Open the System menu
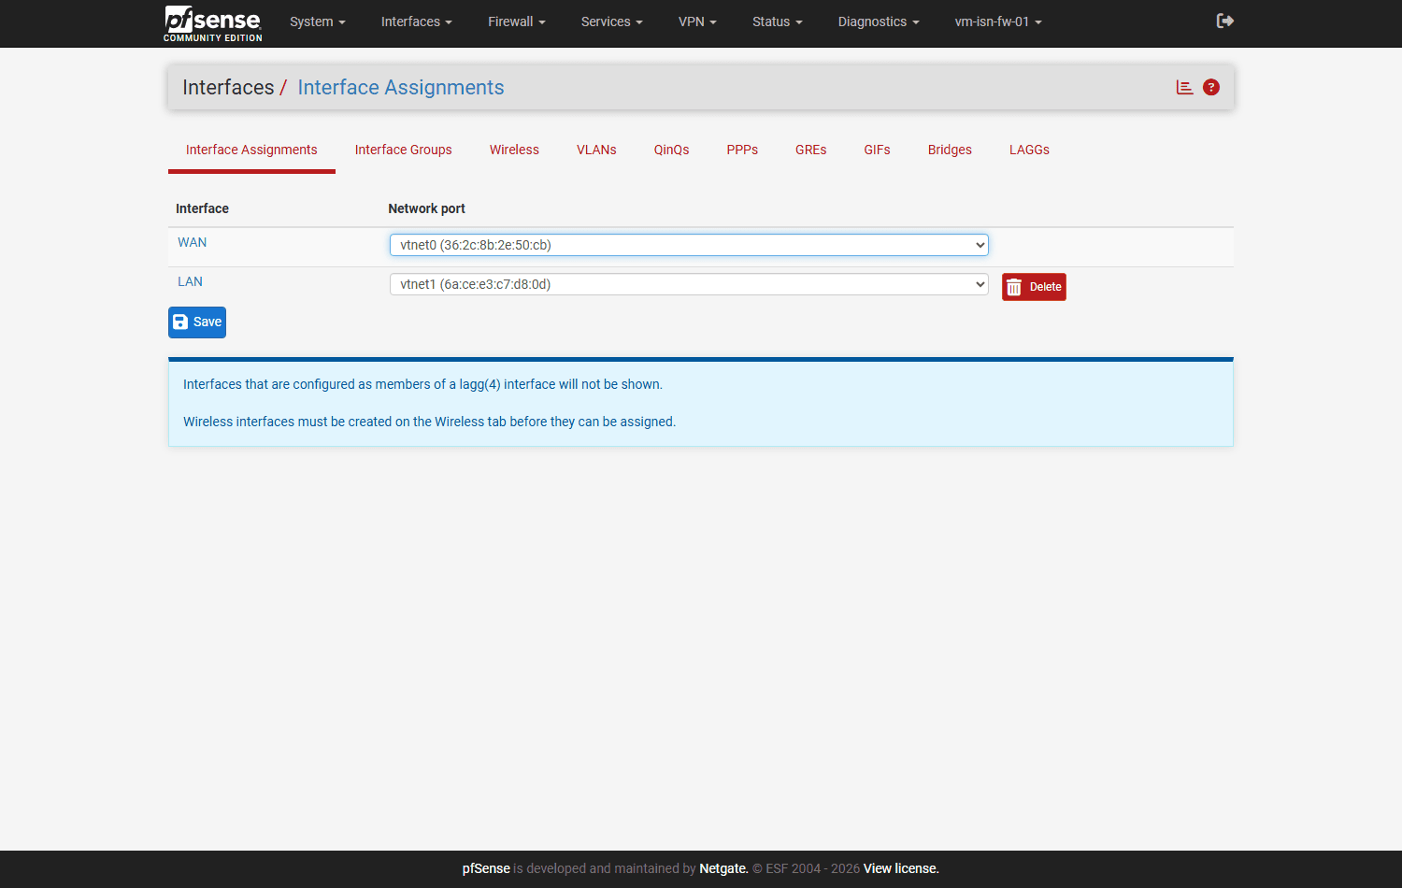1402x888 pixels. coord(318,21)
